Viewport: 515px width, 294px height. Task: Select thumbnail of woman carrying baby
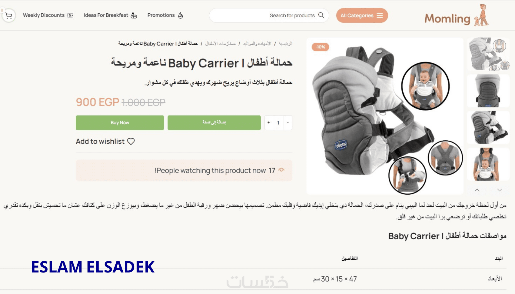coord(488,164)
